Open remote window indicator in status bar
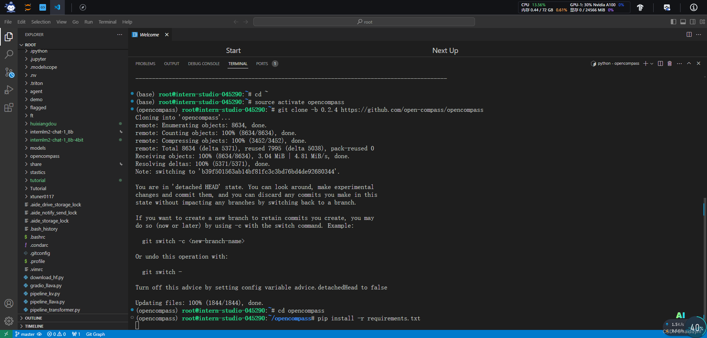 6,334
